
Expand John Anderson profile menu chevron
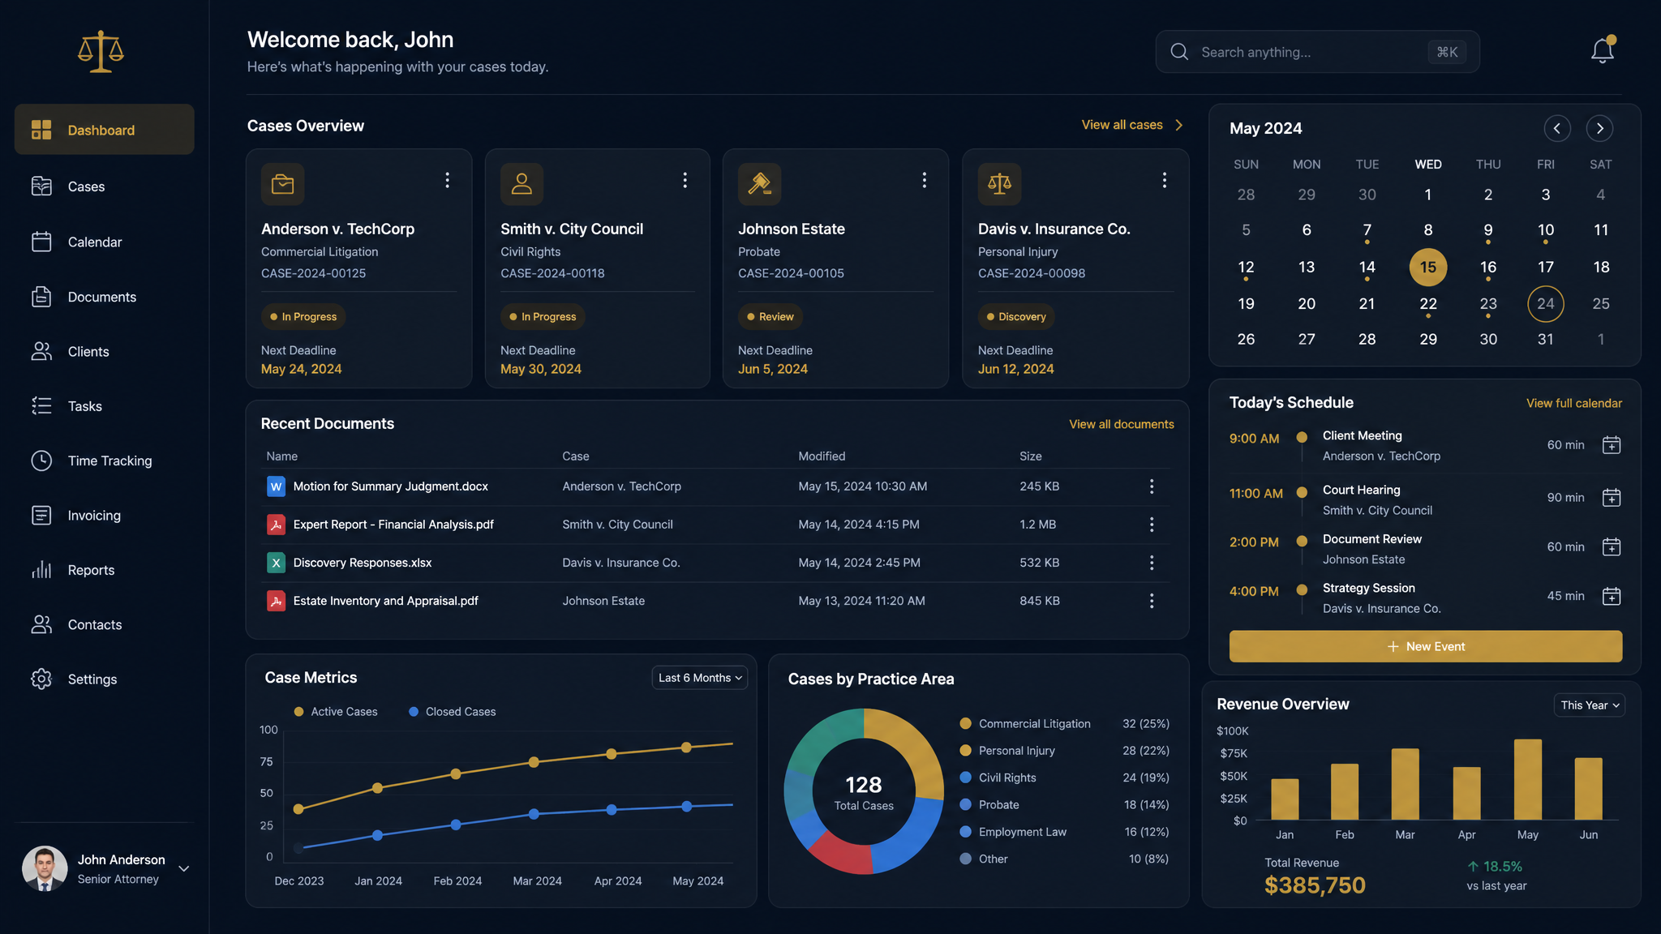[x=184, y=869]
